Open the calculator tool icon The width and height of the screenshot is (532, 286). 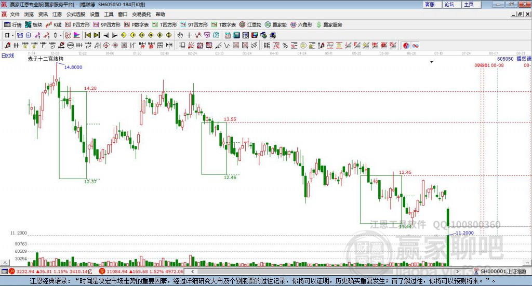pos(236,35)
